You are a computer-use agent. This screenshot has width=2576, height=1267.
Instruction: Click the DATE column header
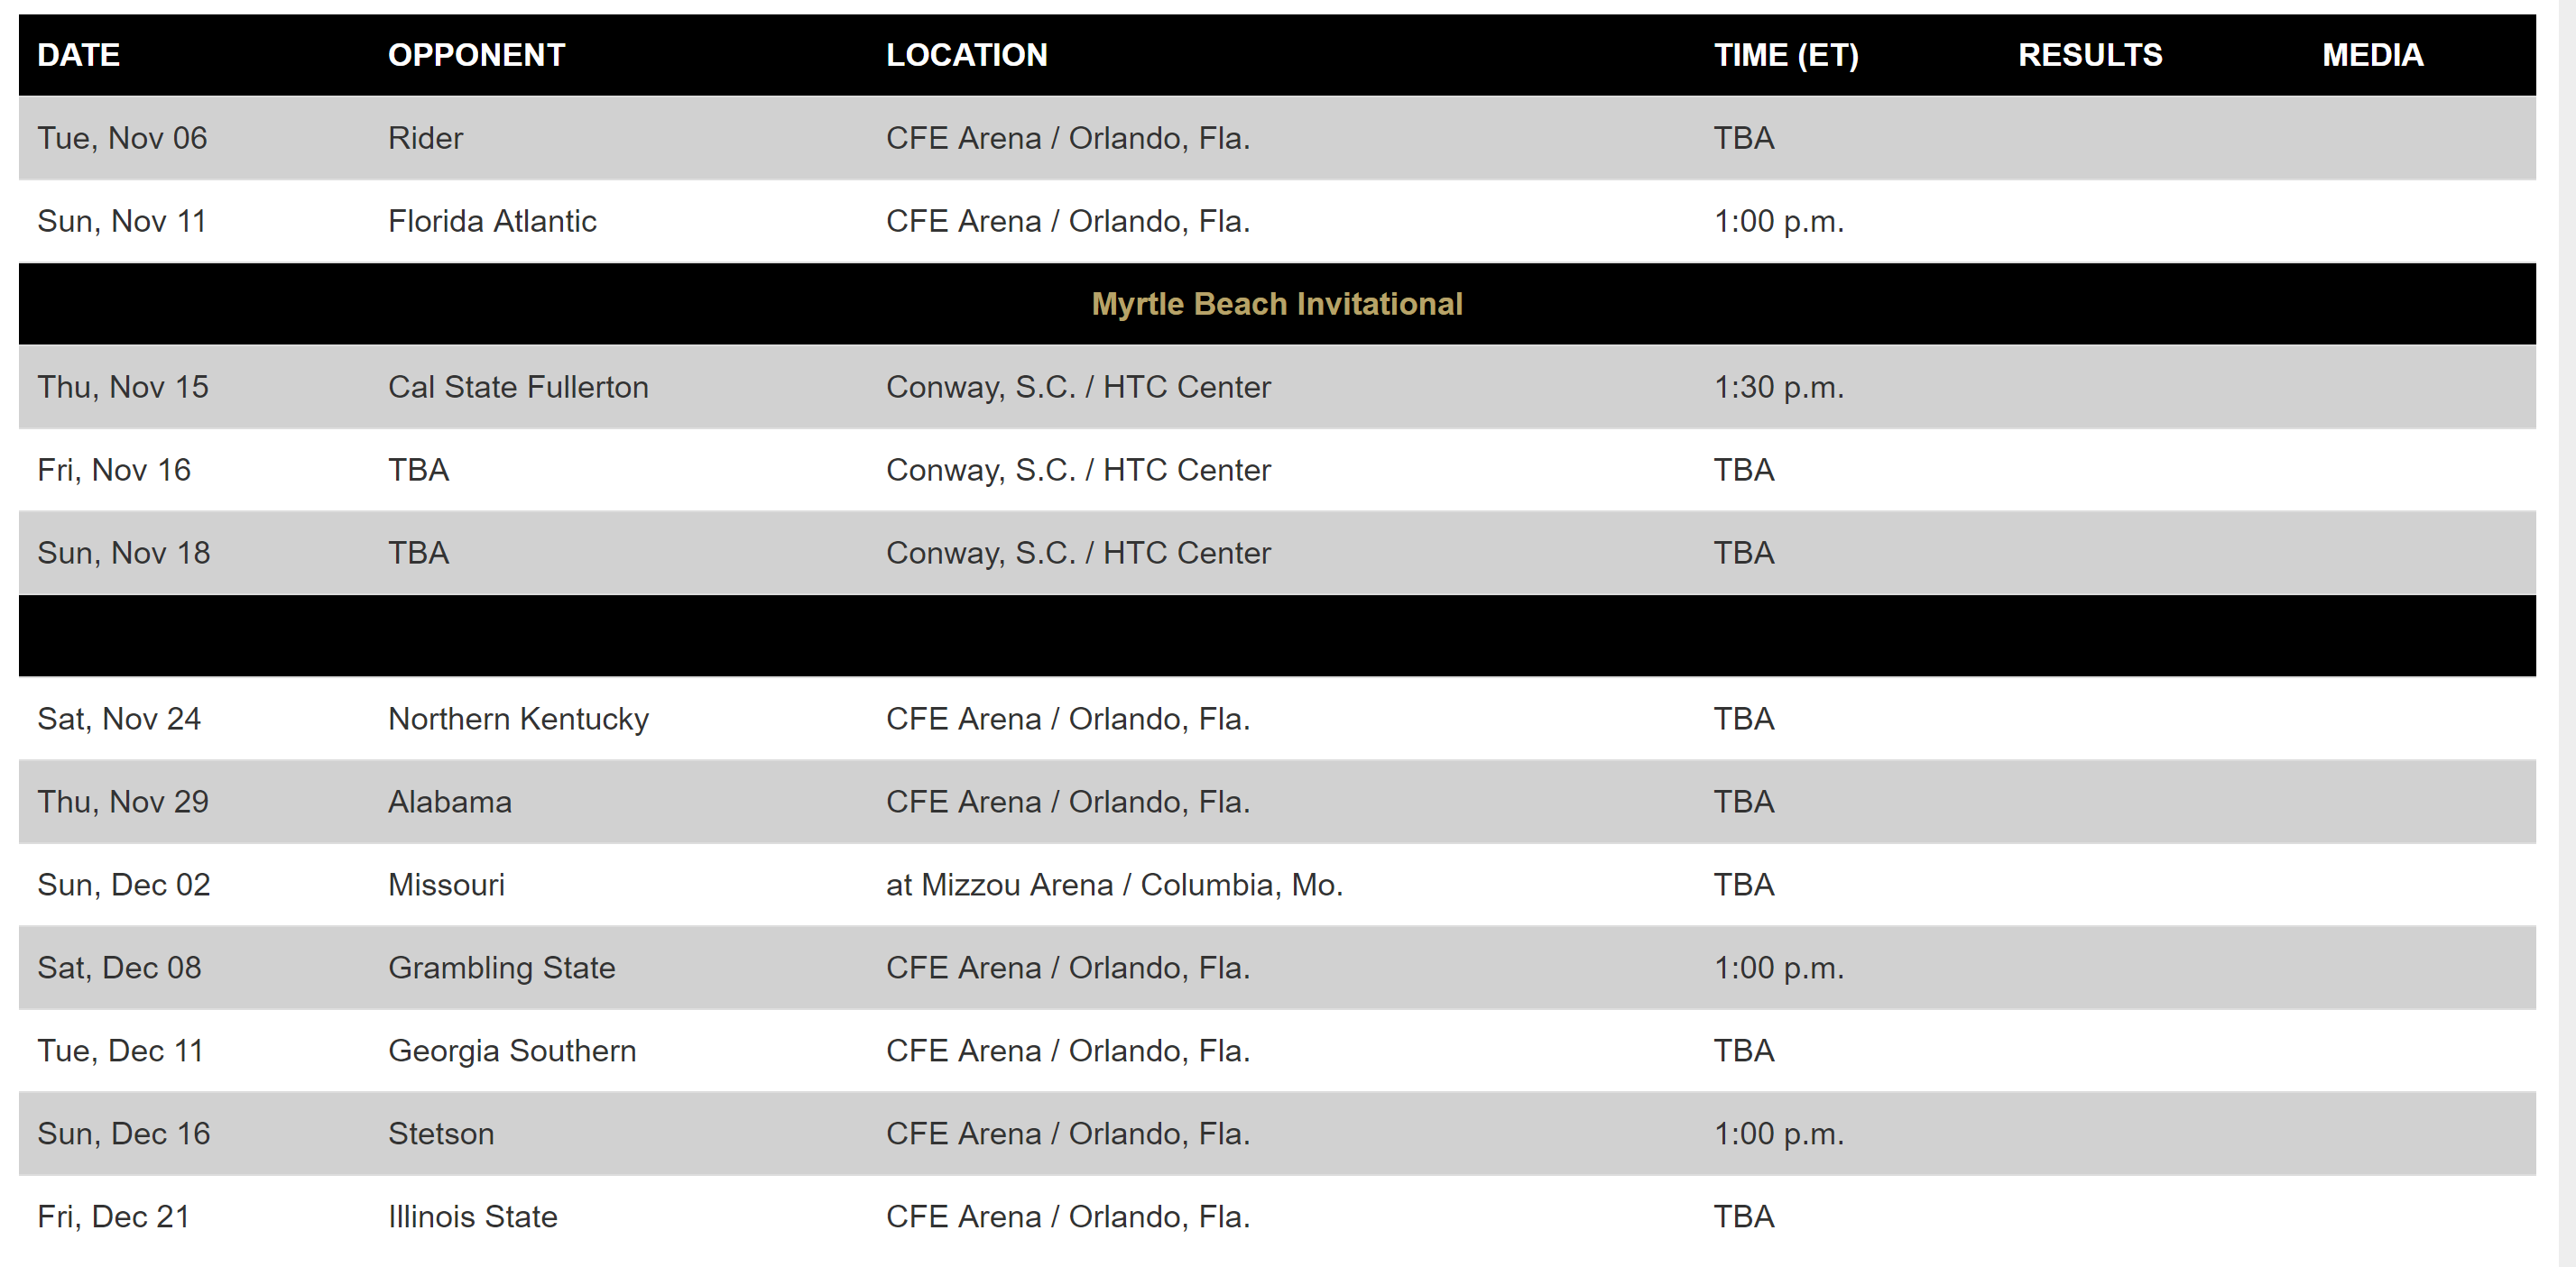click(78, 55)
